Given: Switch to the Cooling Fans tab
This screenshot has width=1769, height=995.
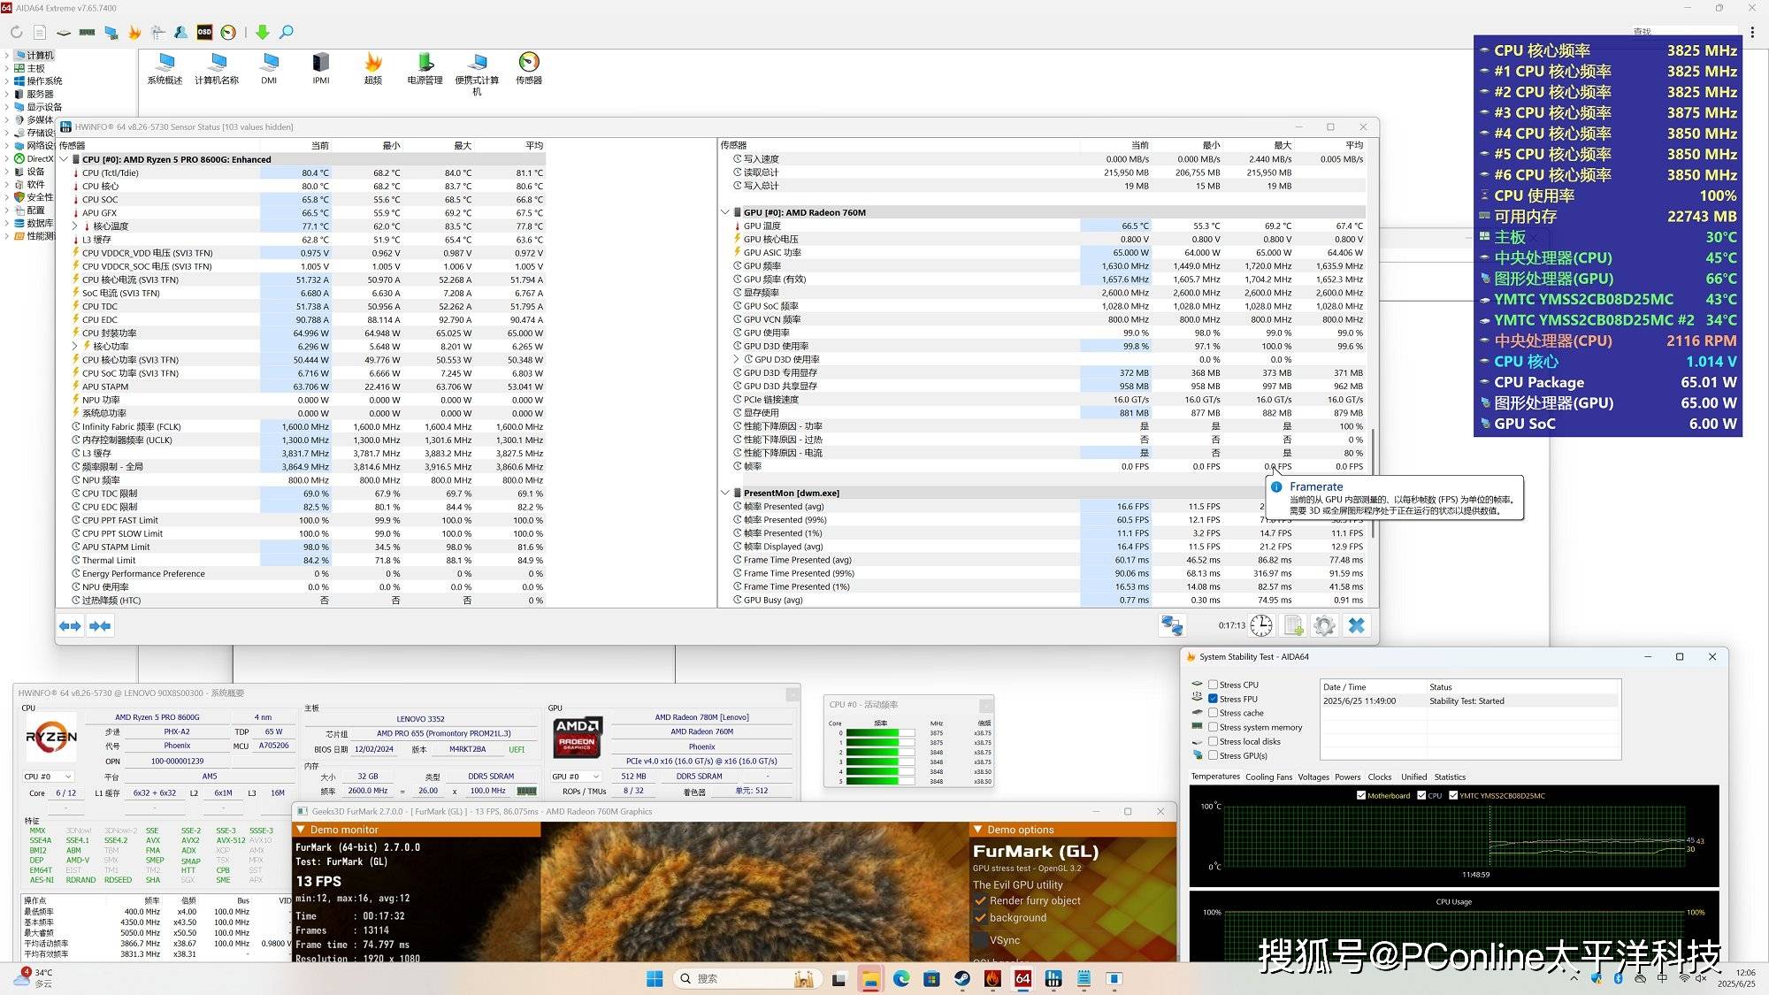Looking at the screenshot, I should pos(1268,777).
